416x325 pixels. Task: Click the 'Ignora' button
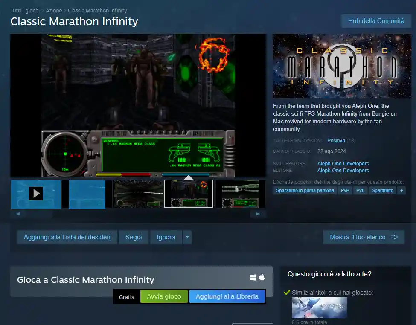[x=166, y=237]
